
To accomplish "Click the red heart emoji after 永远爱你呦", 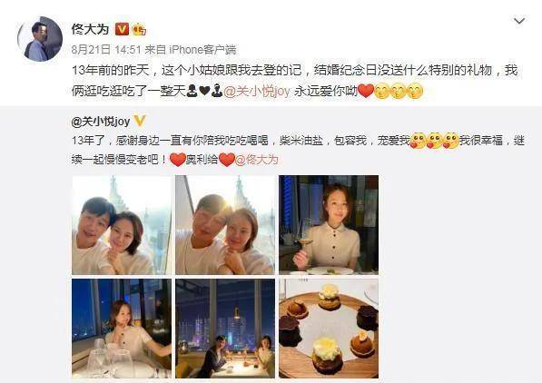I will (366, 91).
